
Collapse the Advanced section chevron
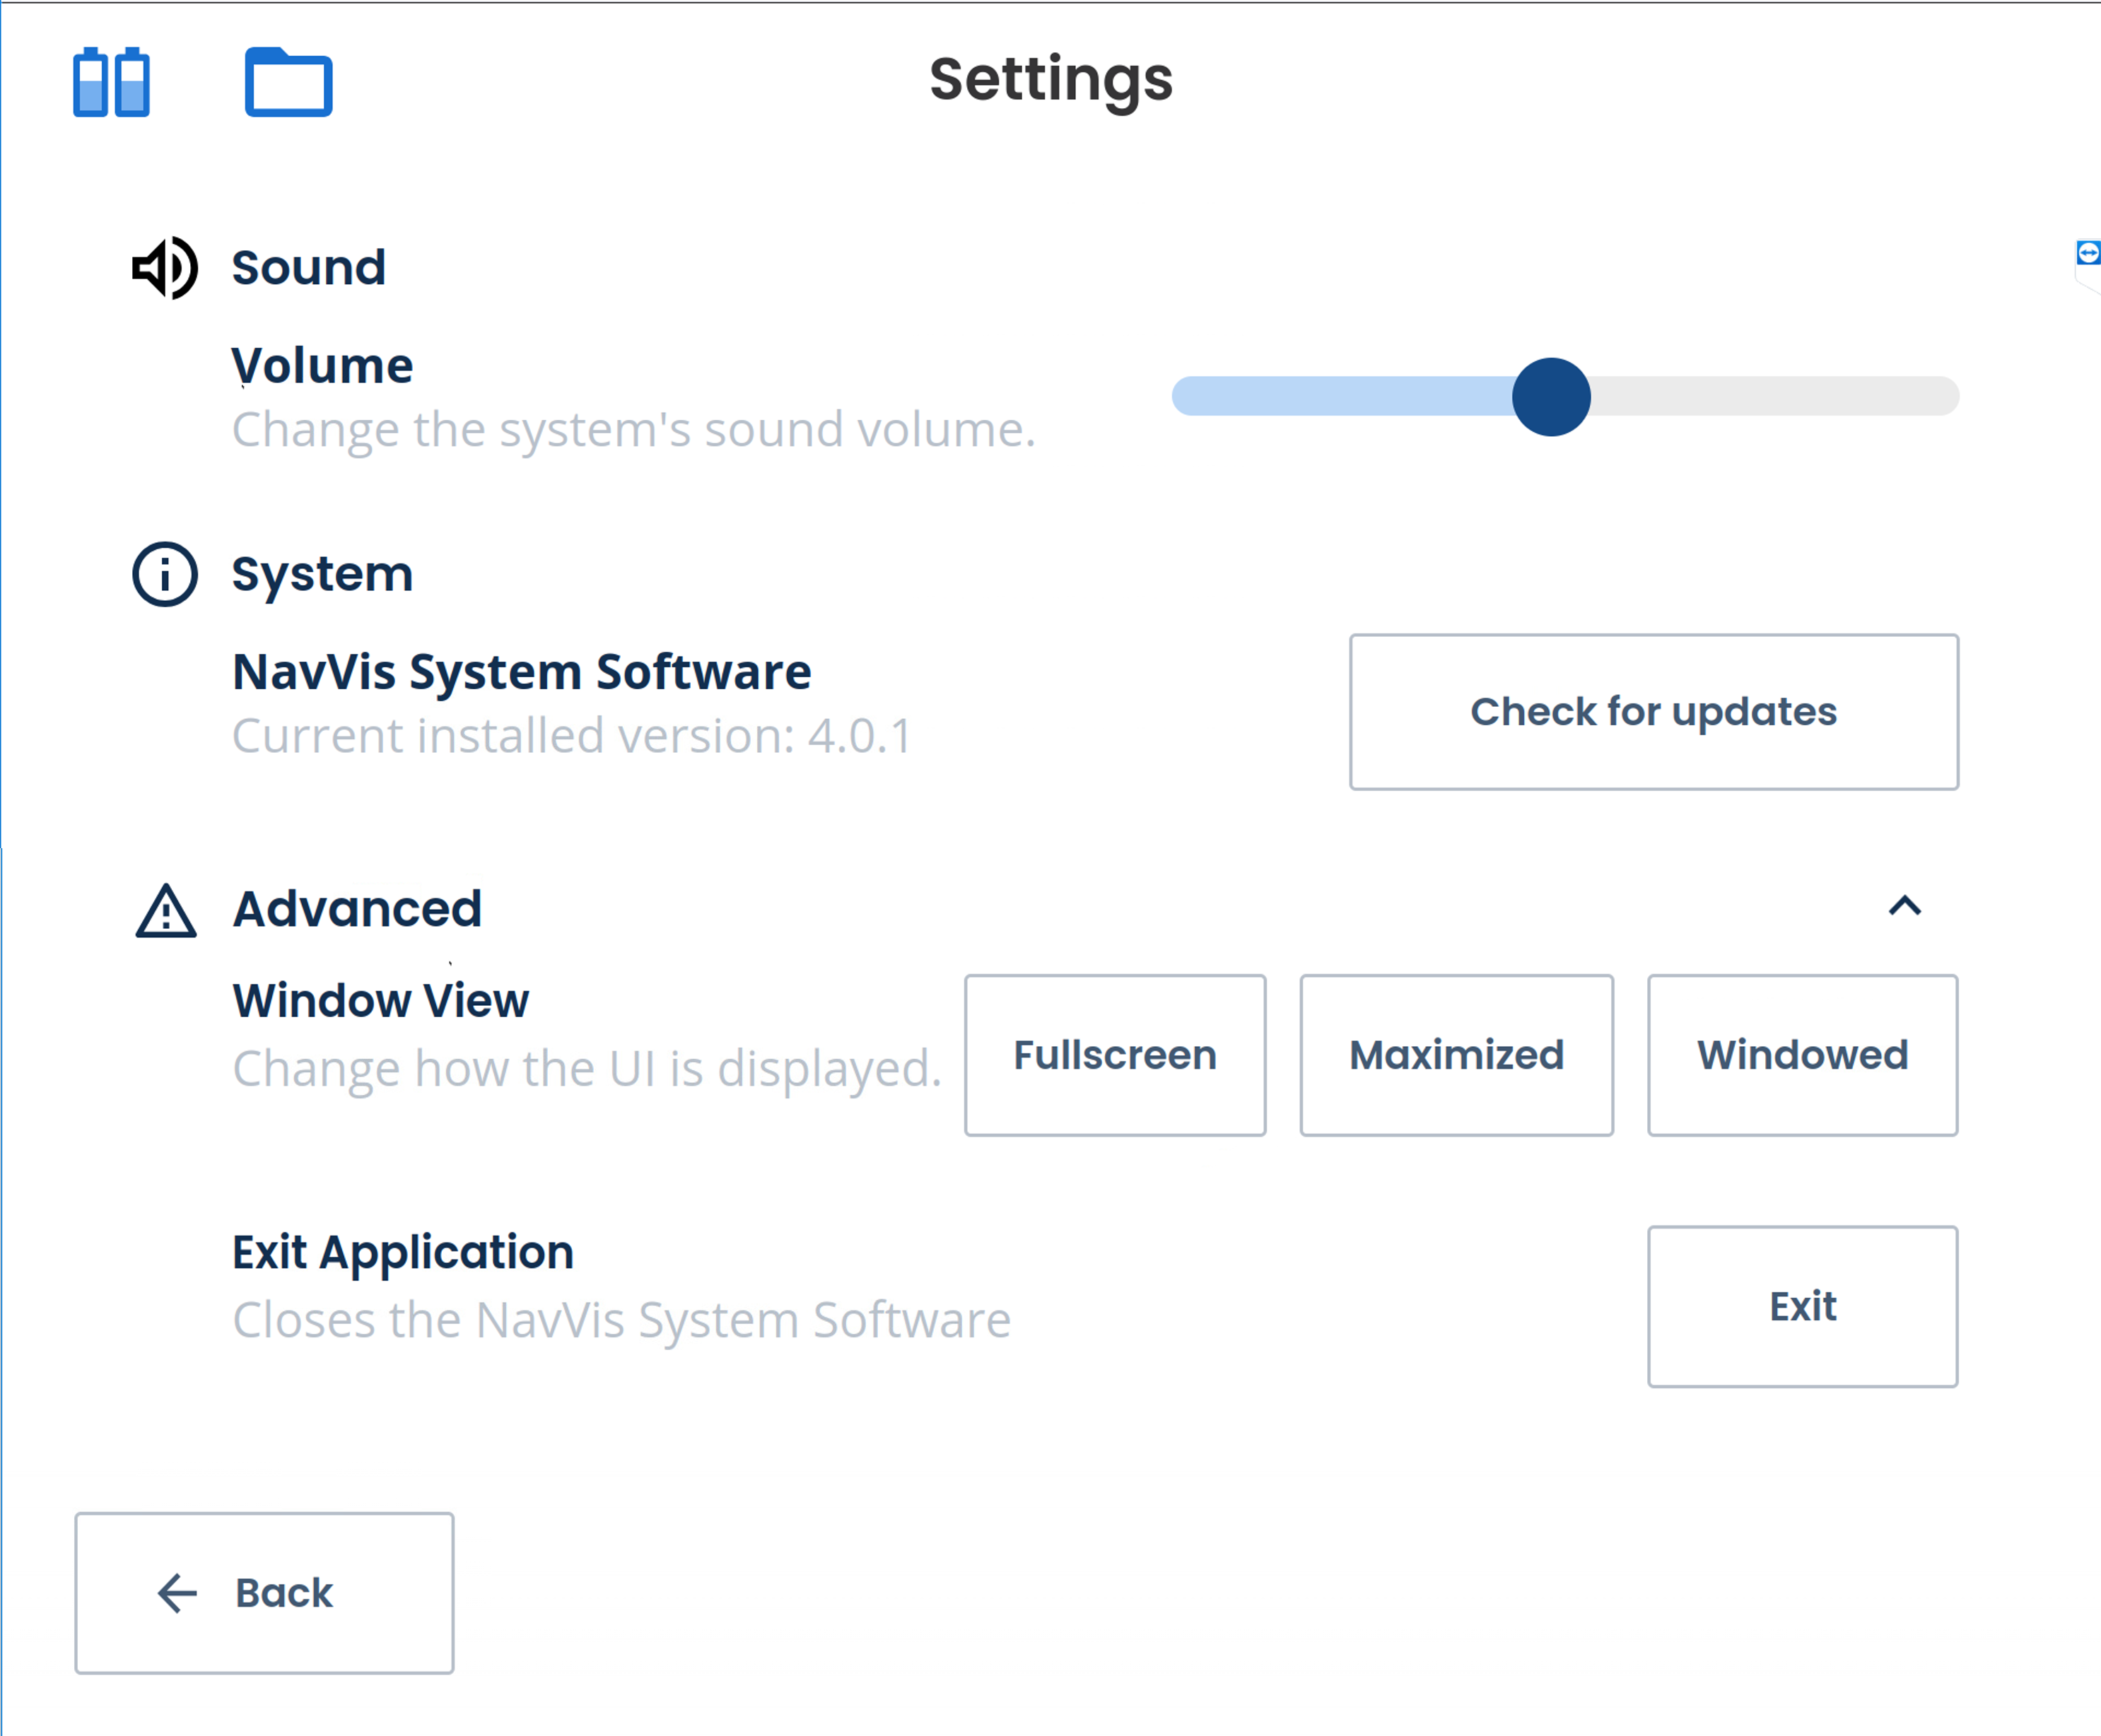coord(1904,906)
